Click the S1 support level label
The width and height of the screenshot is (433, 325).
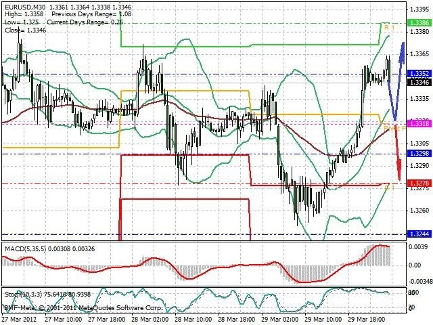pyautogui.click(x=390, y=188)
